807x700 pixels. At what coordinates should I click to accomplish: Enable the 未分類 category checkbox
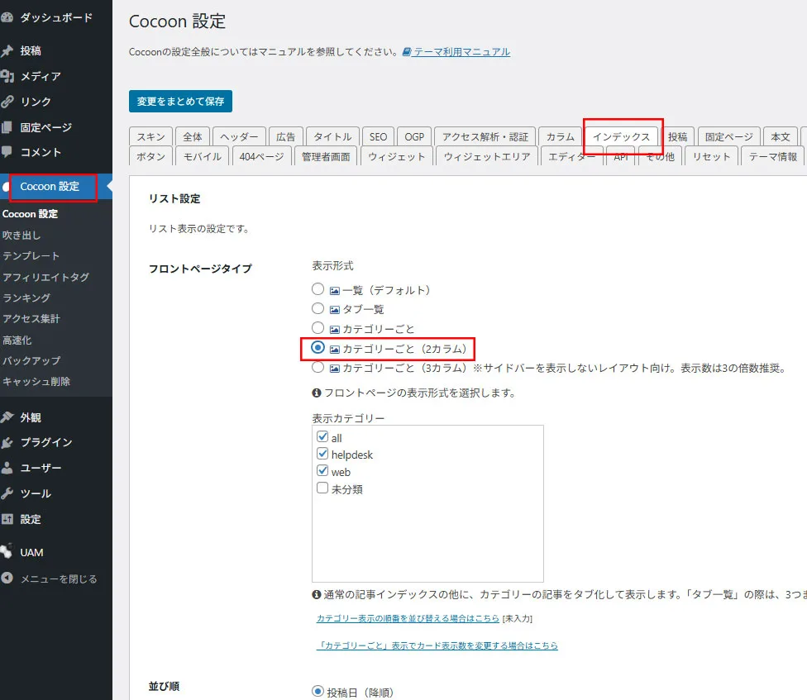(322, 488)
